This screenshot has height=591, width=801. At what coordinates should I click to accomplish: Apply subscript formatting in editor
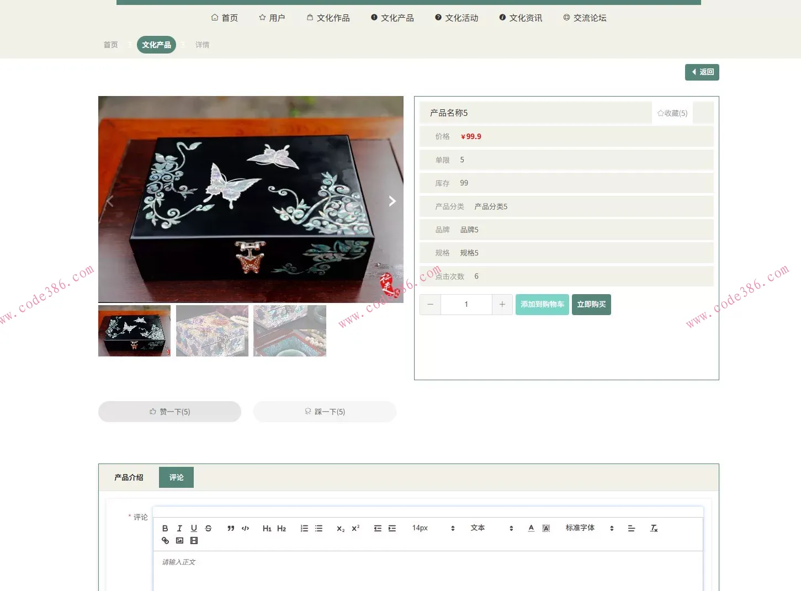pos(340,528)
